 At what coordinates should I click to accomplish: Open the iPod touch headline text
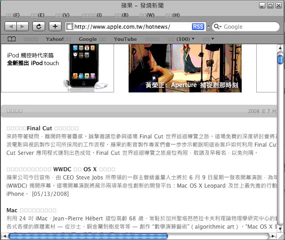33,59
